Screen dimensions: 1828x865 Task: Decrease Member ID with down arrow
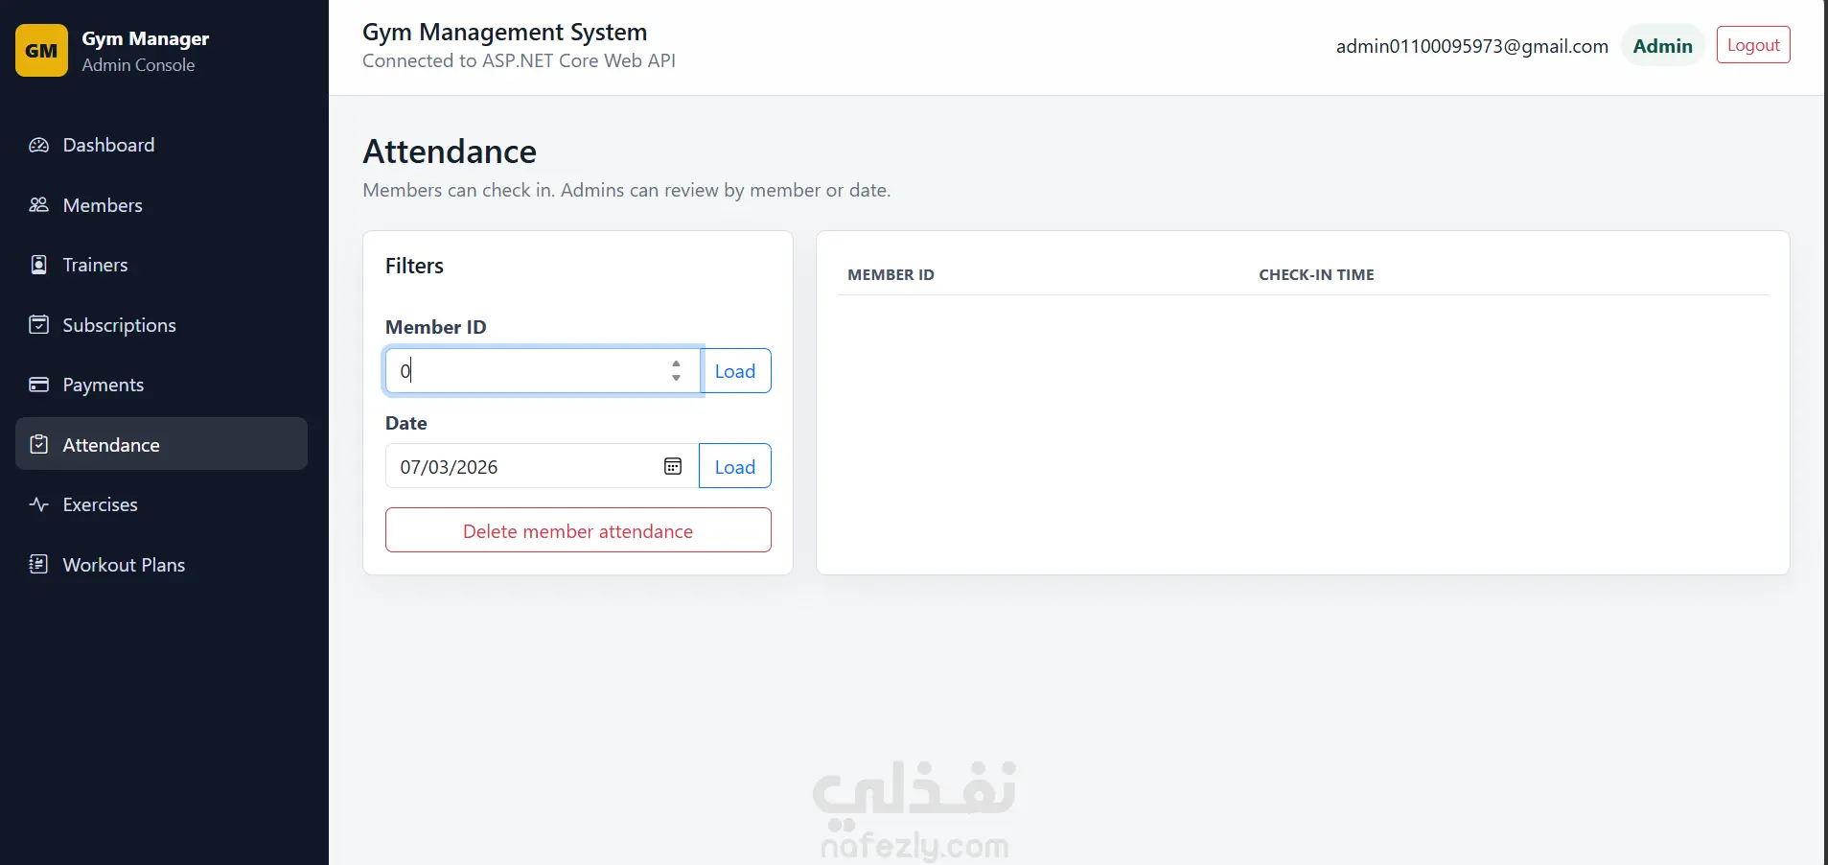pyautogui.click(x=677, y=378)
